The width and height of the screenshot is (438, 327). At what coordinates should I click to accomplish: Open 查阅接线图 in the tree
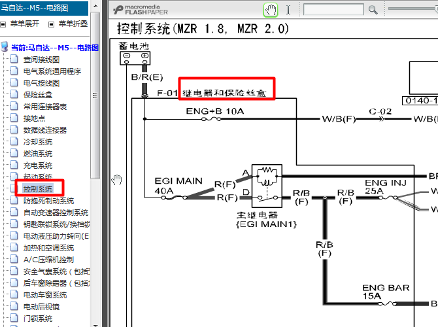click(41, 60)
